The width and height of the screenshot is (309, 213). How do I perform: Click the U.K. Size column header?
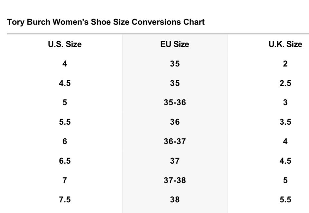(285, 44)
